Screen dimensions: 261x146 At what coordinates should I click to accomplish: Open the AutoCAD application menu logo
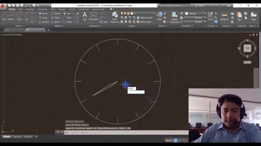(x=3, y=6)
